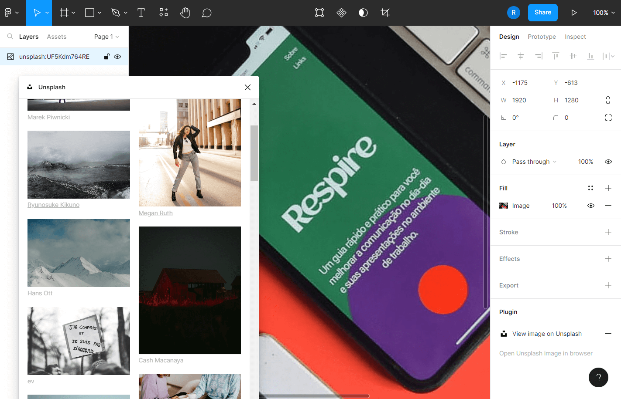Select the Move tool
The image size is (621, 399).
tap(37, 13)
